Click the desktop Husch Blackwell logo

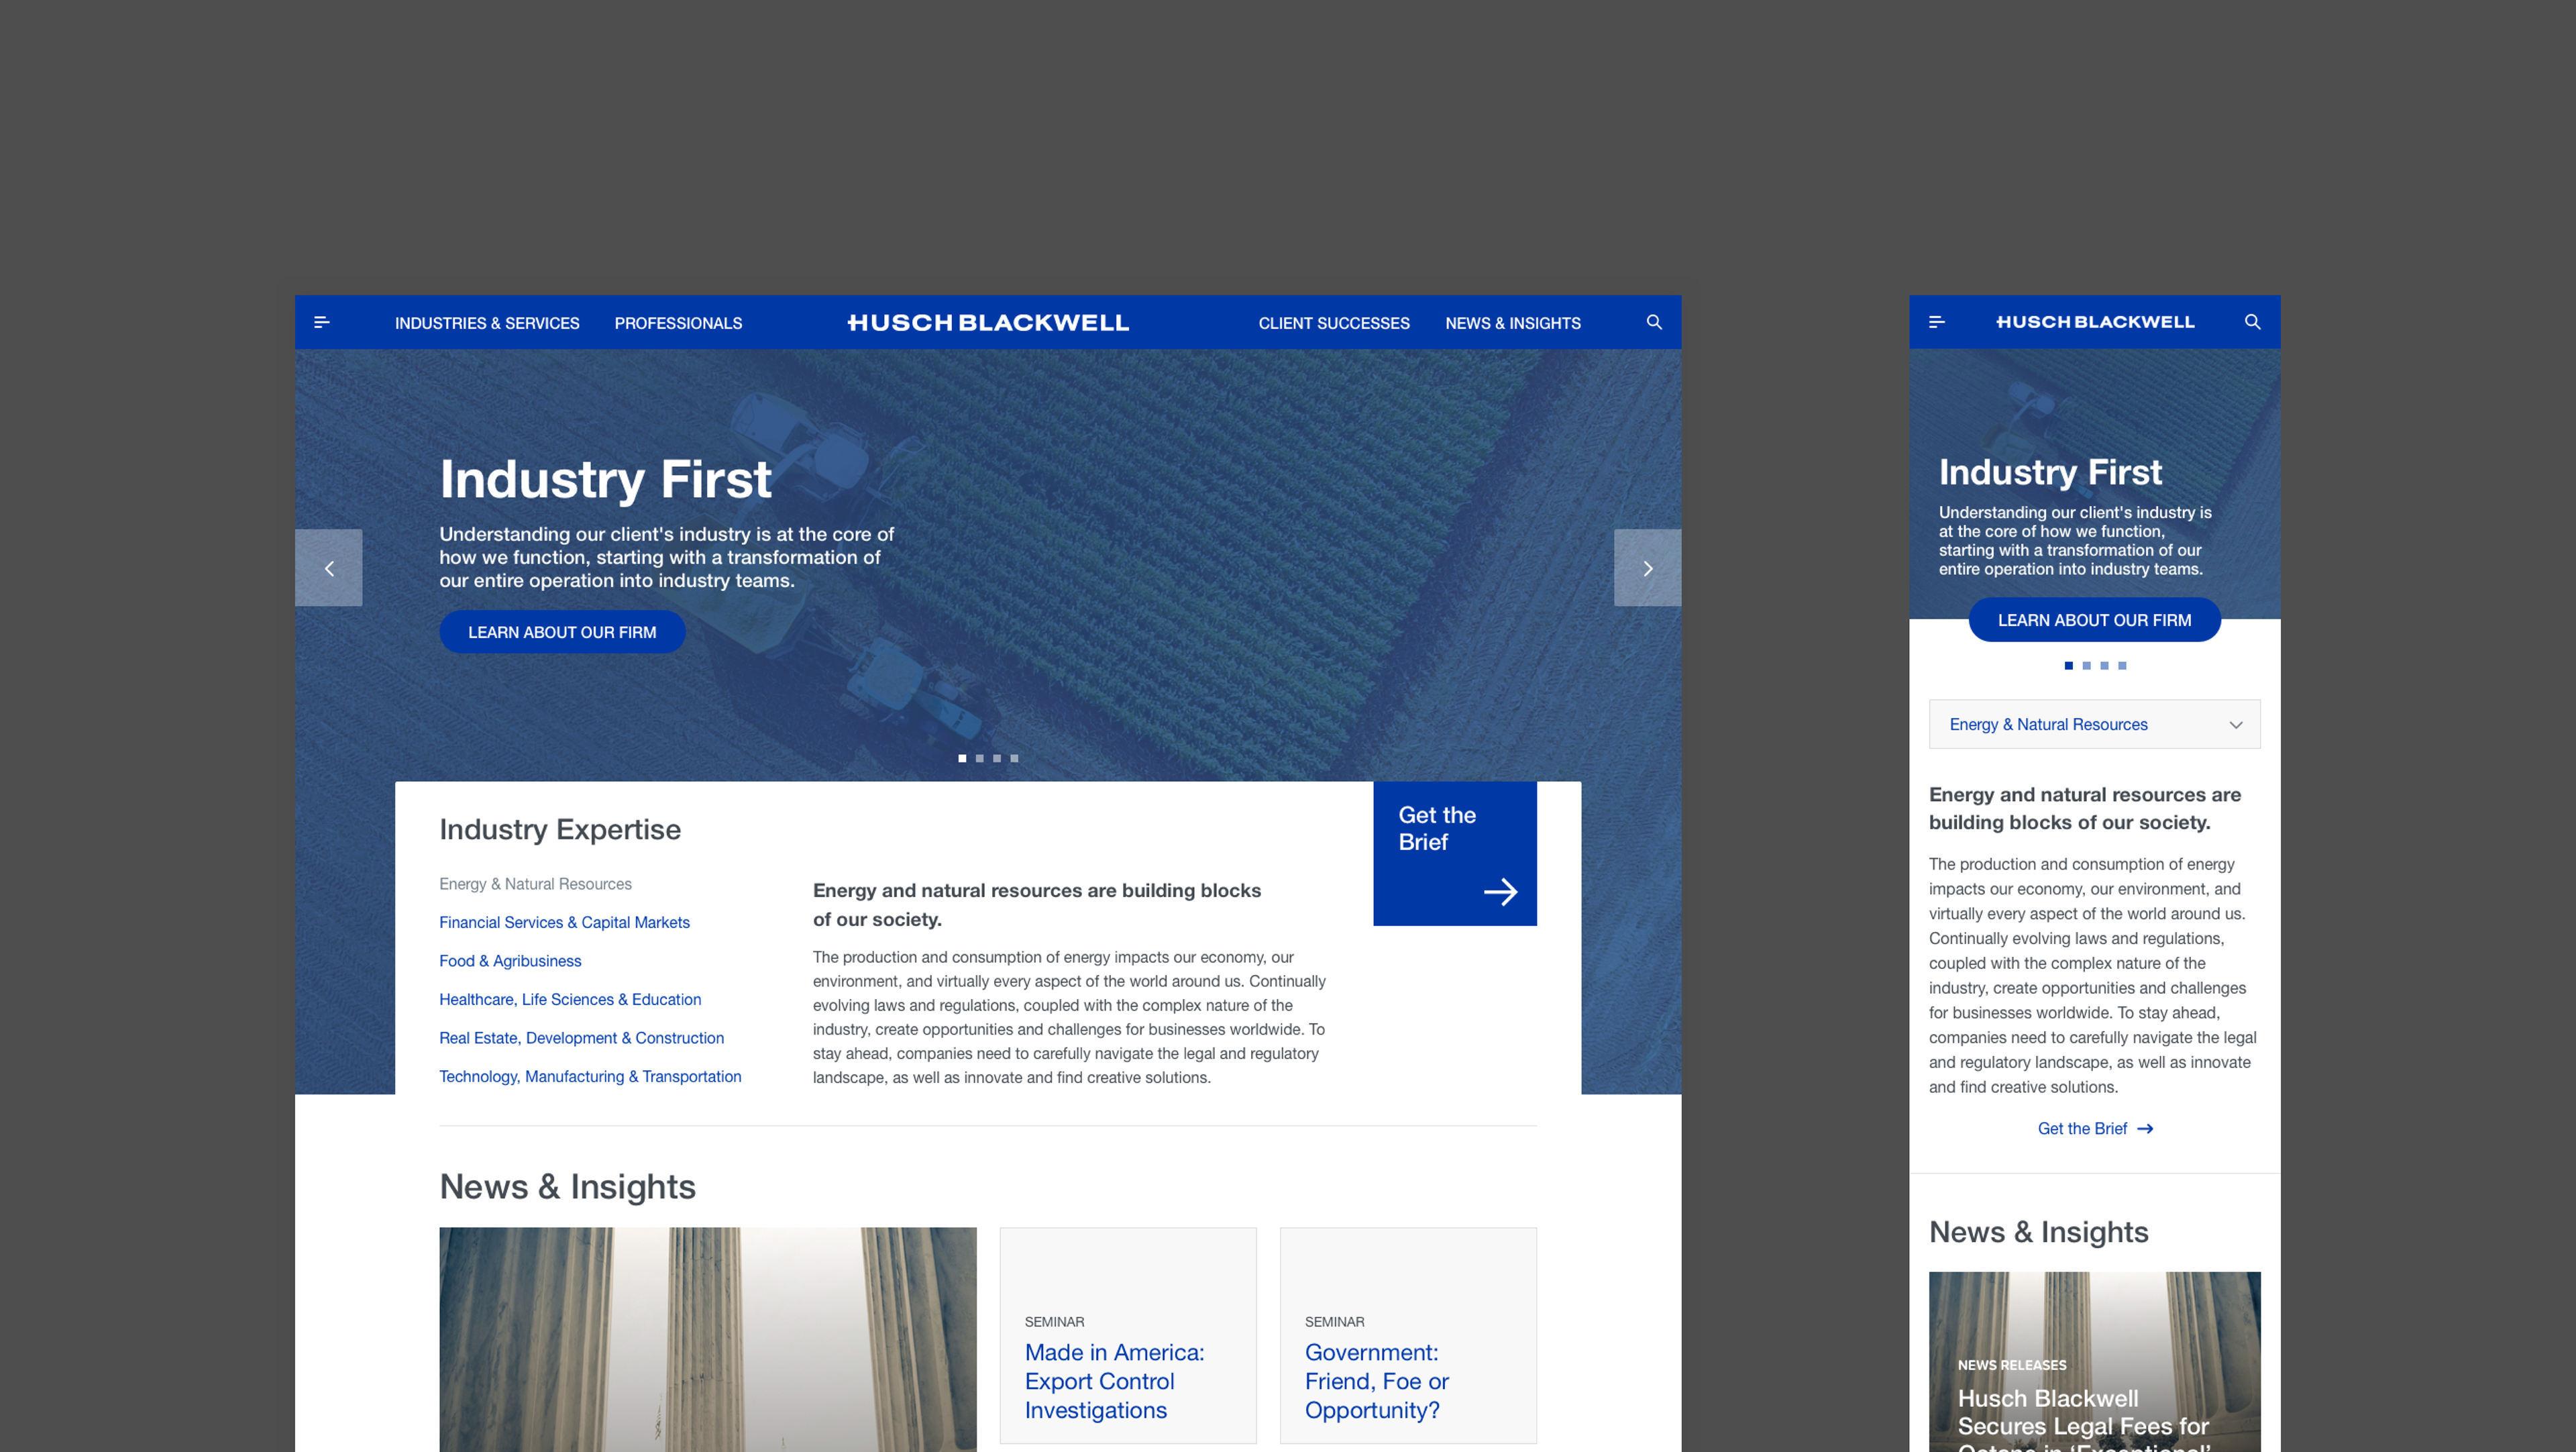click(x=988, y=323)
